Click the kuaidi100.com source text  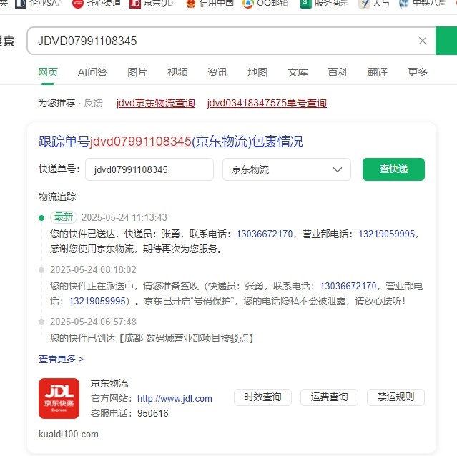point(69,434)
